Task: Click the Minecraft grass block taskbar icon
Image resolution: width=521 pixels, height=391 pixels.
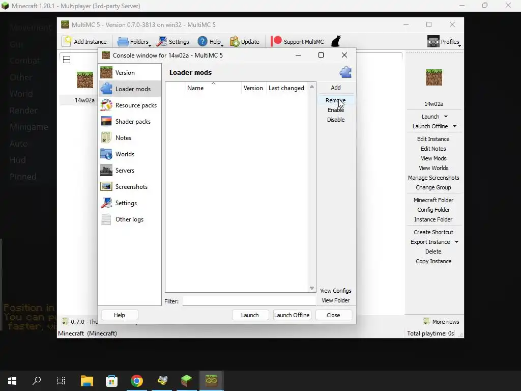Action: pyautogui.click(x=186, y=381)
